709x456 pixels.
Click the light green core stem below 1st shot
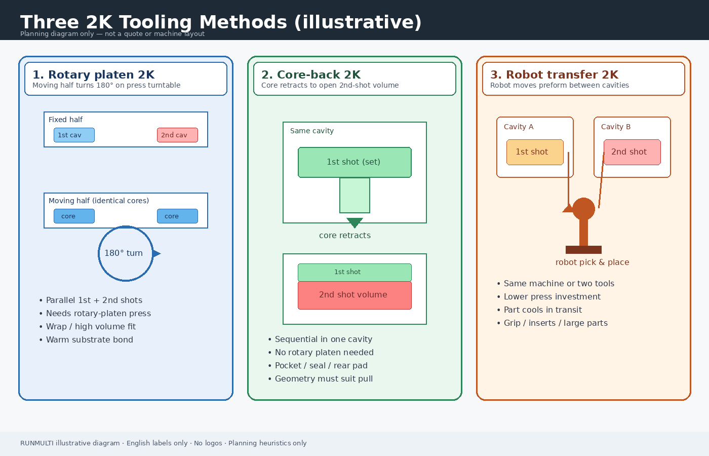(x=354, y=195)
